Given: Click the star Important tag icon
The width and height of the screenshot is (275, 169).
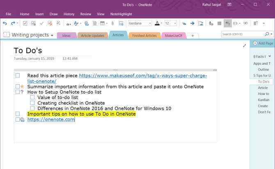Looking at the screenshot, I should point(22,86).
